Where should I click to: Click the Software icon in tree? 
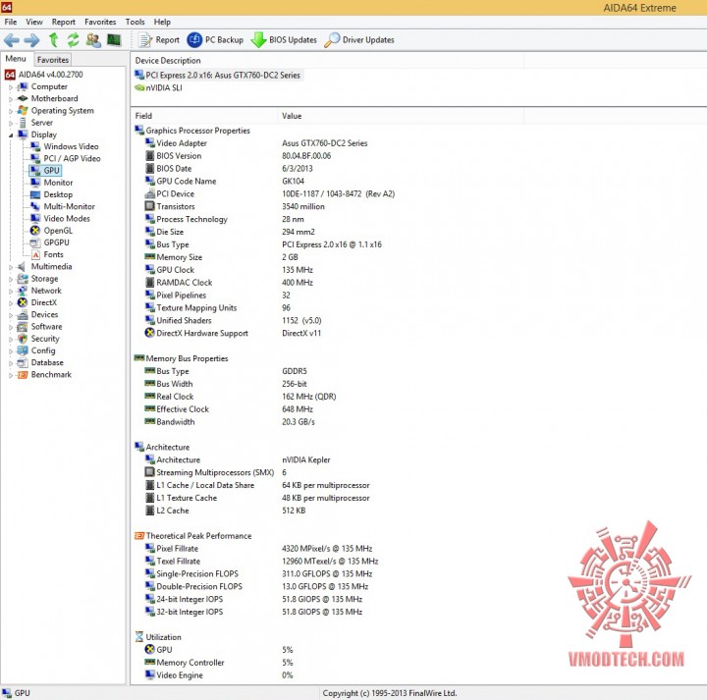[23, 327]
